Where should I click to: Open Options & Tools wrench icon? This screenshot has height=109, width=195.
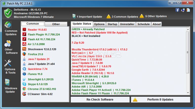point(8,63)
